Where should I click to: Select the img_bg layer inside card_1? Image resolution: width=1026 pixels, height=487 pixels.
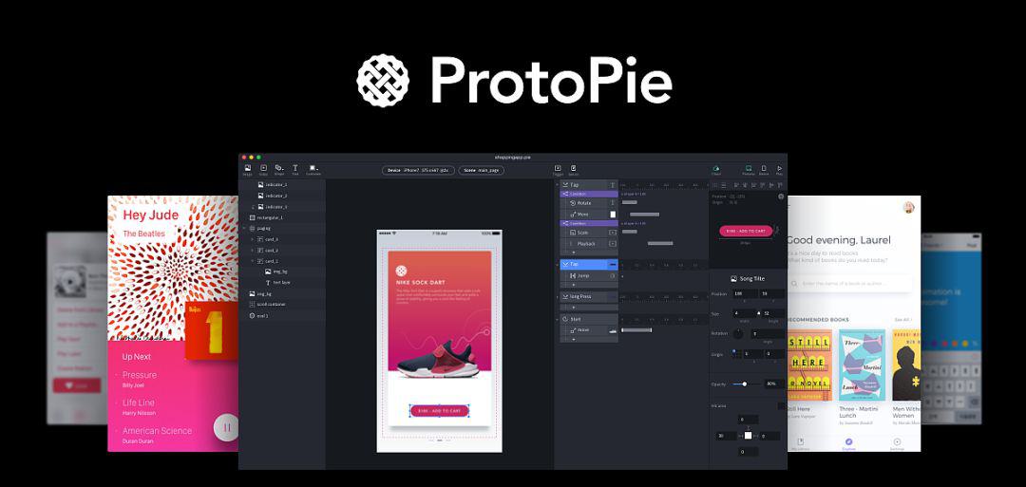tap(282, 272)
